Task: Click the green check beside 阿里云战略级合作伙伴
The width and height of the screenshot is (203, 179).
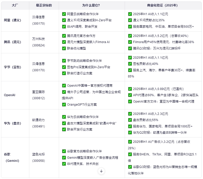Action: tap(64, 14)
